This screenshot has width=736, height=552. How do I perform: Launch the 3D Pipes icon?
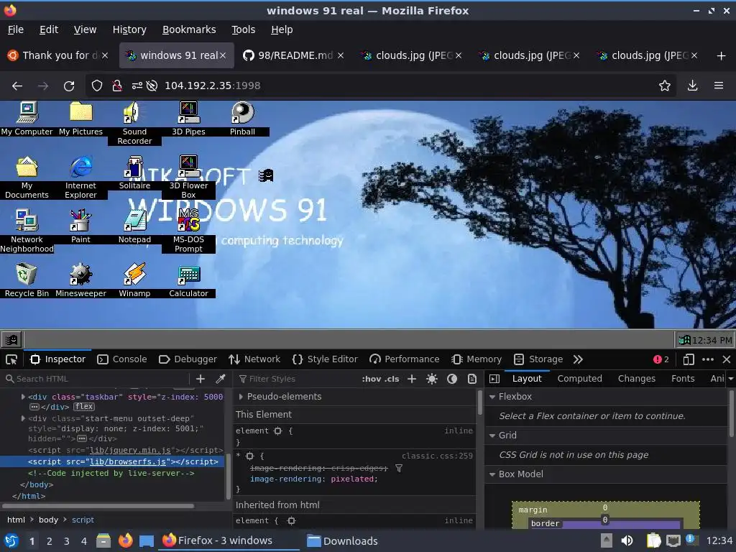(188, 119)
